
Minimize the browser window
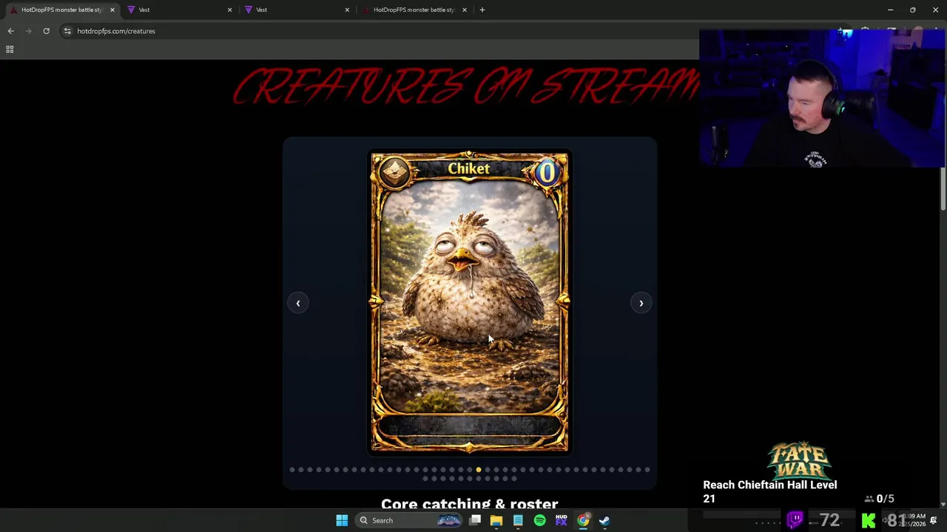pyautogui.click(x=891, y=10)
